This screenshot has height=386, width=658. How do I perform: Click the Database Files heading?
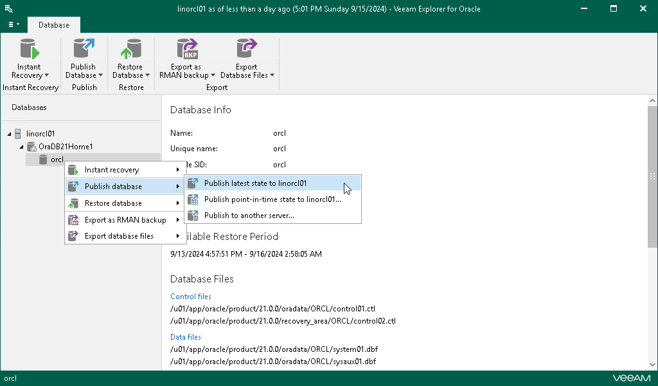click(x=202, y=279)
